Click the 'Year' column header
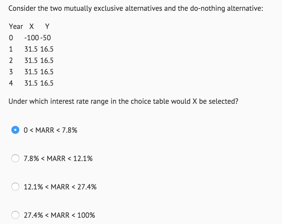 pos(16,26)
